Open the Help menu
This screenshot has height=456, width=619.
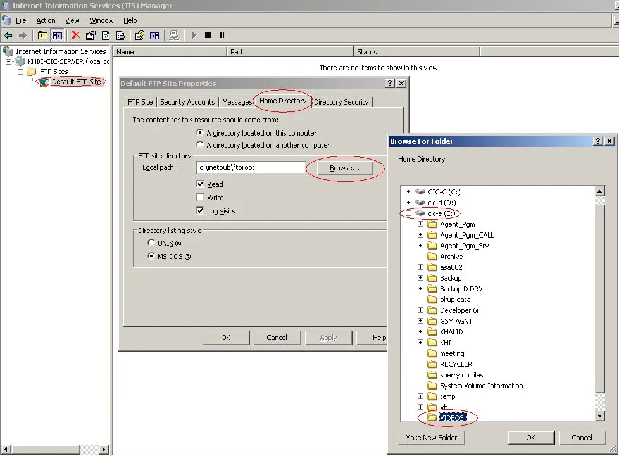tap(130, 20)
